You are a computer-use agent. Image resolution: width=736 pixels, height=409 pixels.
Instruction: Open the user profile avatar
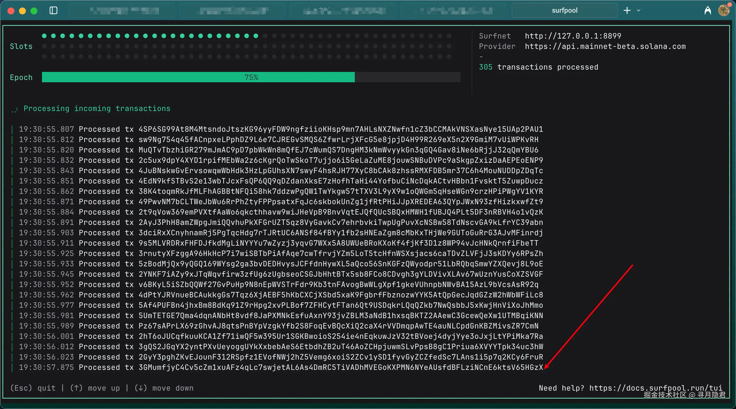724,10
